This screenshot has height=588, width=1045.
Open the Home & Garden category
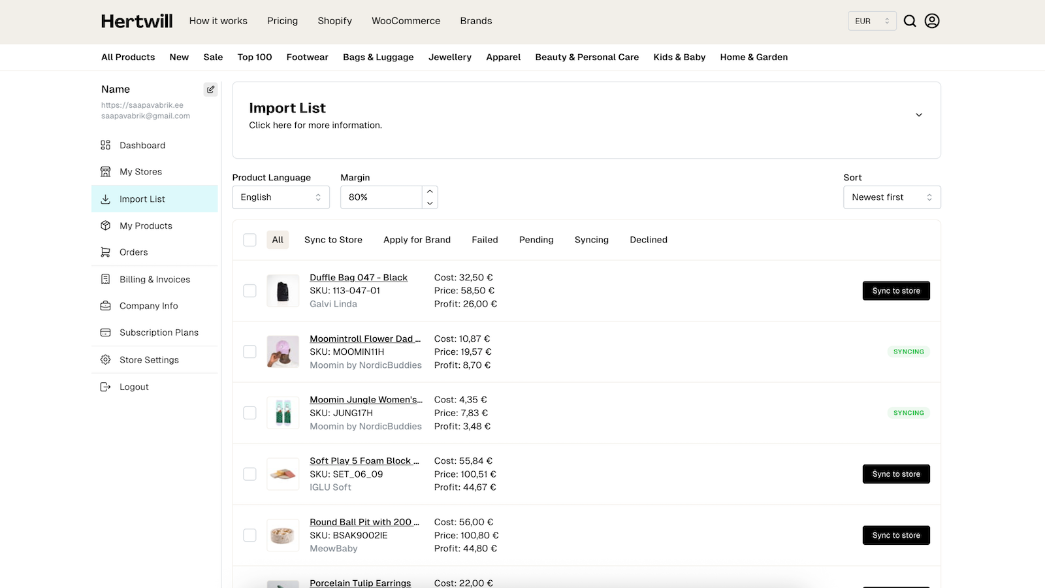tap(754, 57)
